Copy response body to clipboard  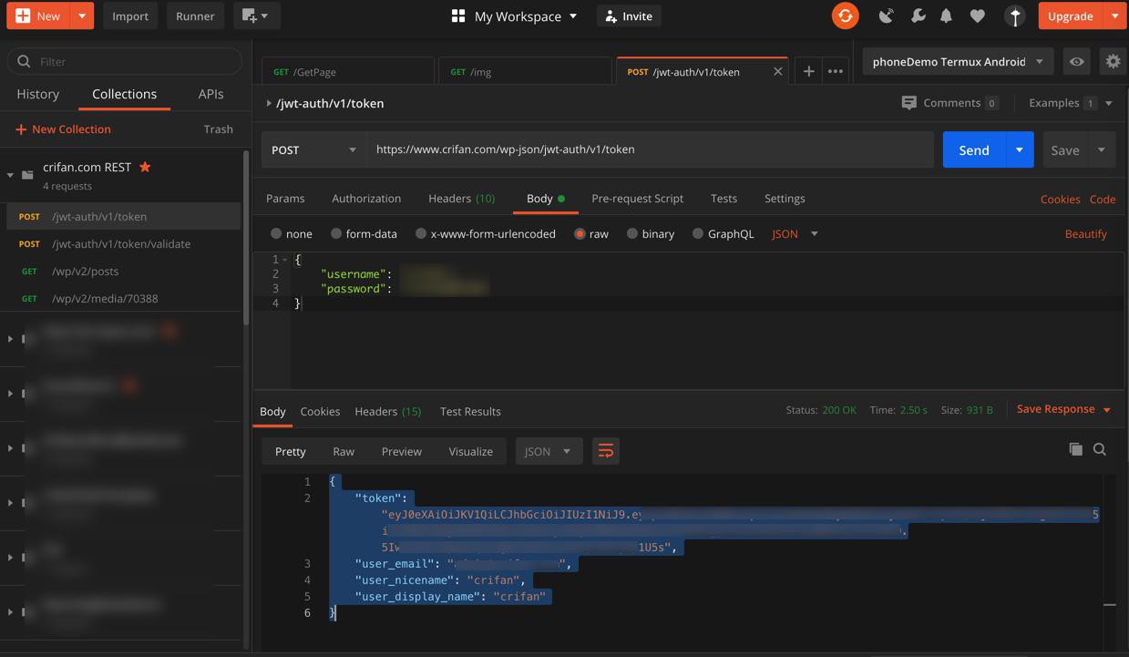tap(1075, 449)
